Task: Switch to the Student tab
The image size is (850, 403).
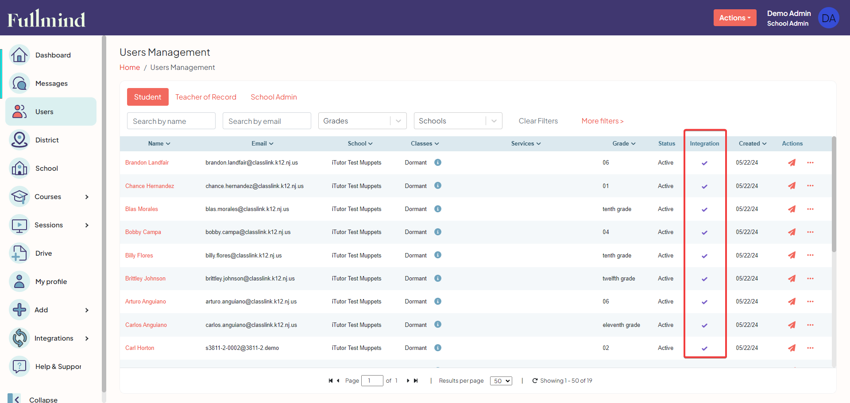Action: [x=148, y=97]
